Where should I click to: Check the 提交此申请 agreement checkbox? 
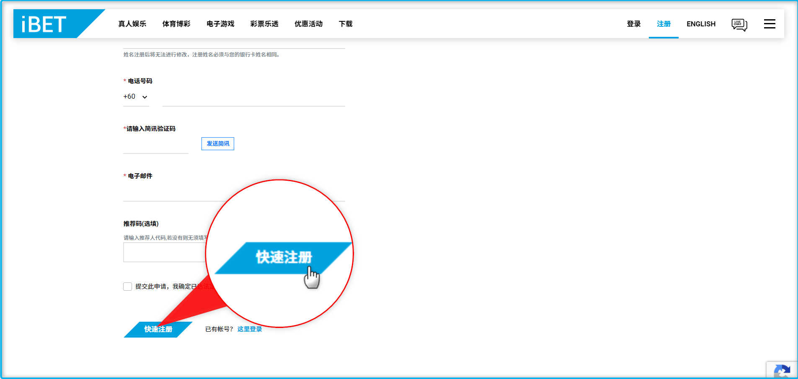point(127,286)
